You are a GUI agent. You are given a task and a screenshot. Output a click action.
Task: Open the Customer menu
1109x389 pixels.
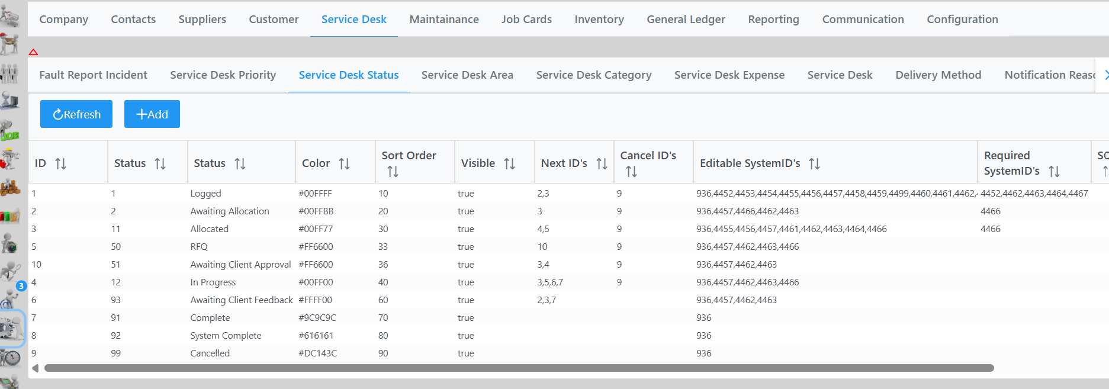274,20
